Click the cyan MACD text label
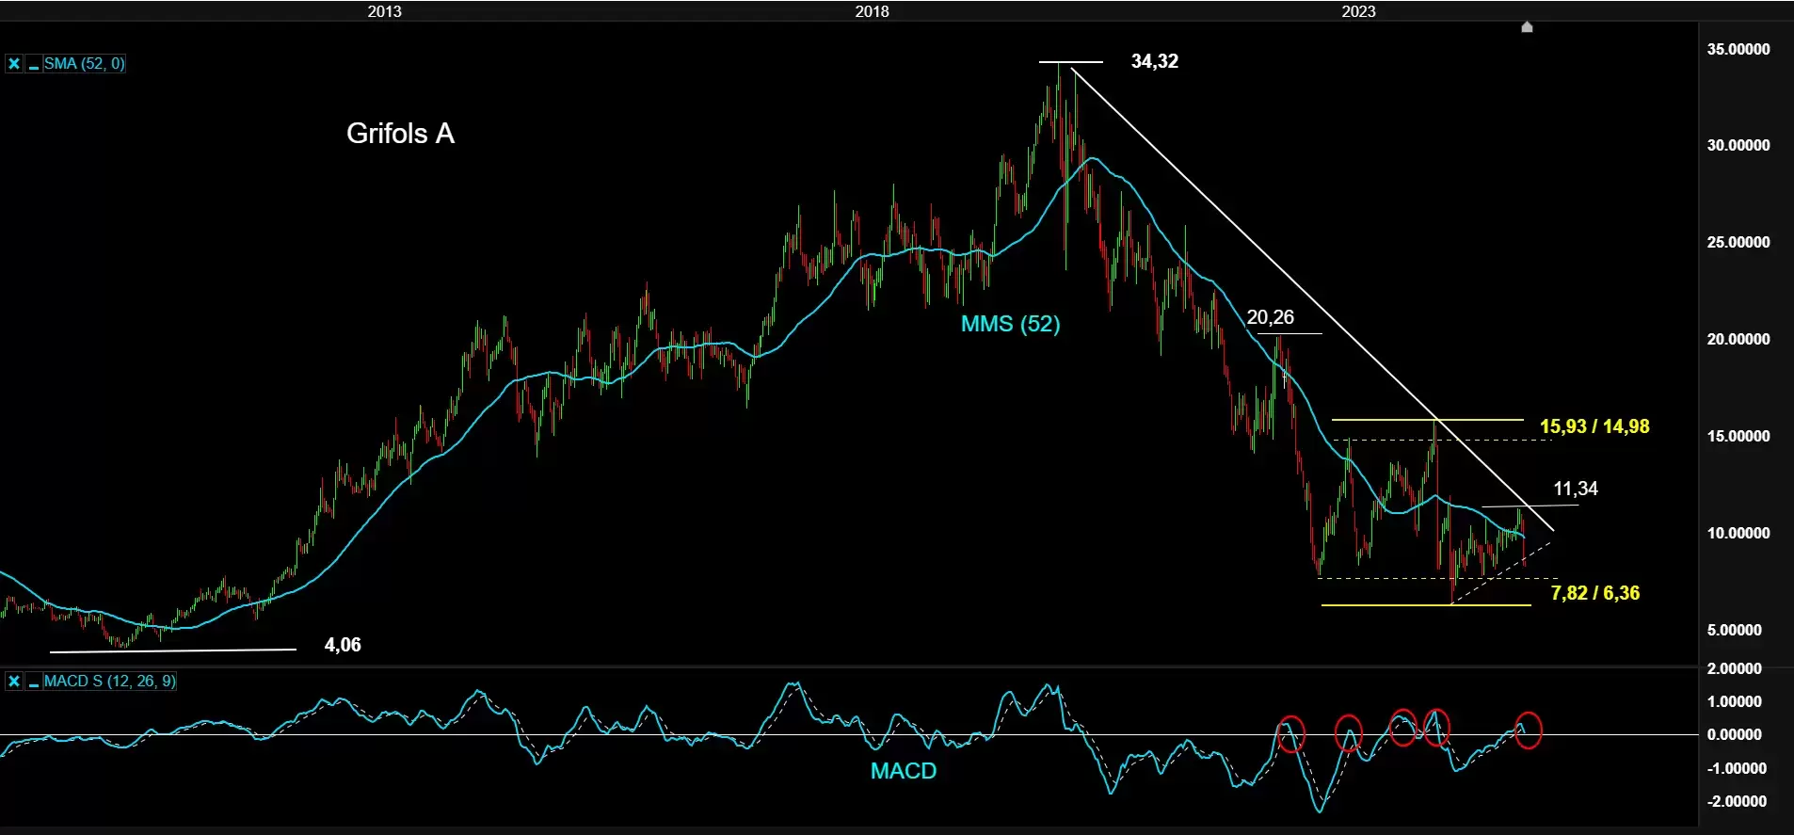 click(904, 771)
